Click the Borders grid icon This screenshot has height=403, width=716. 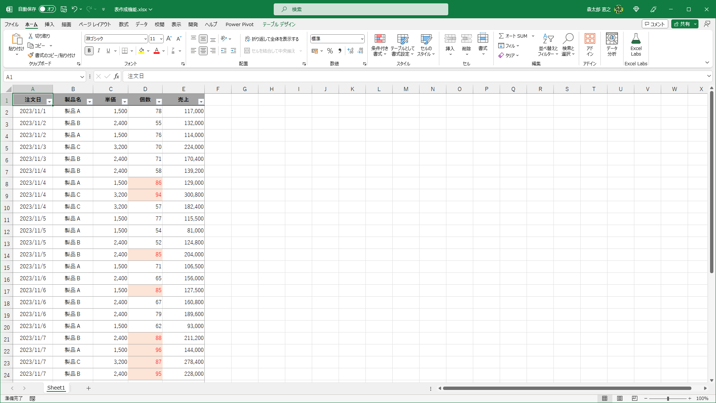(125, 51)
